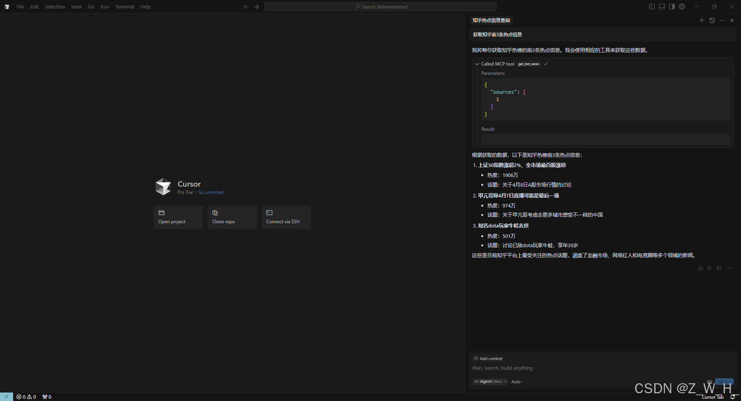Open remote window from status bar icon
Viewport: 741px width, 401px height.
7,397
